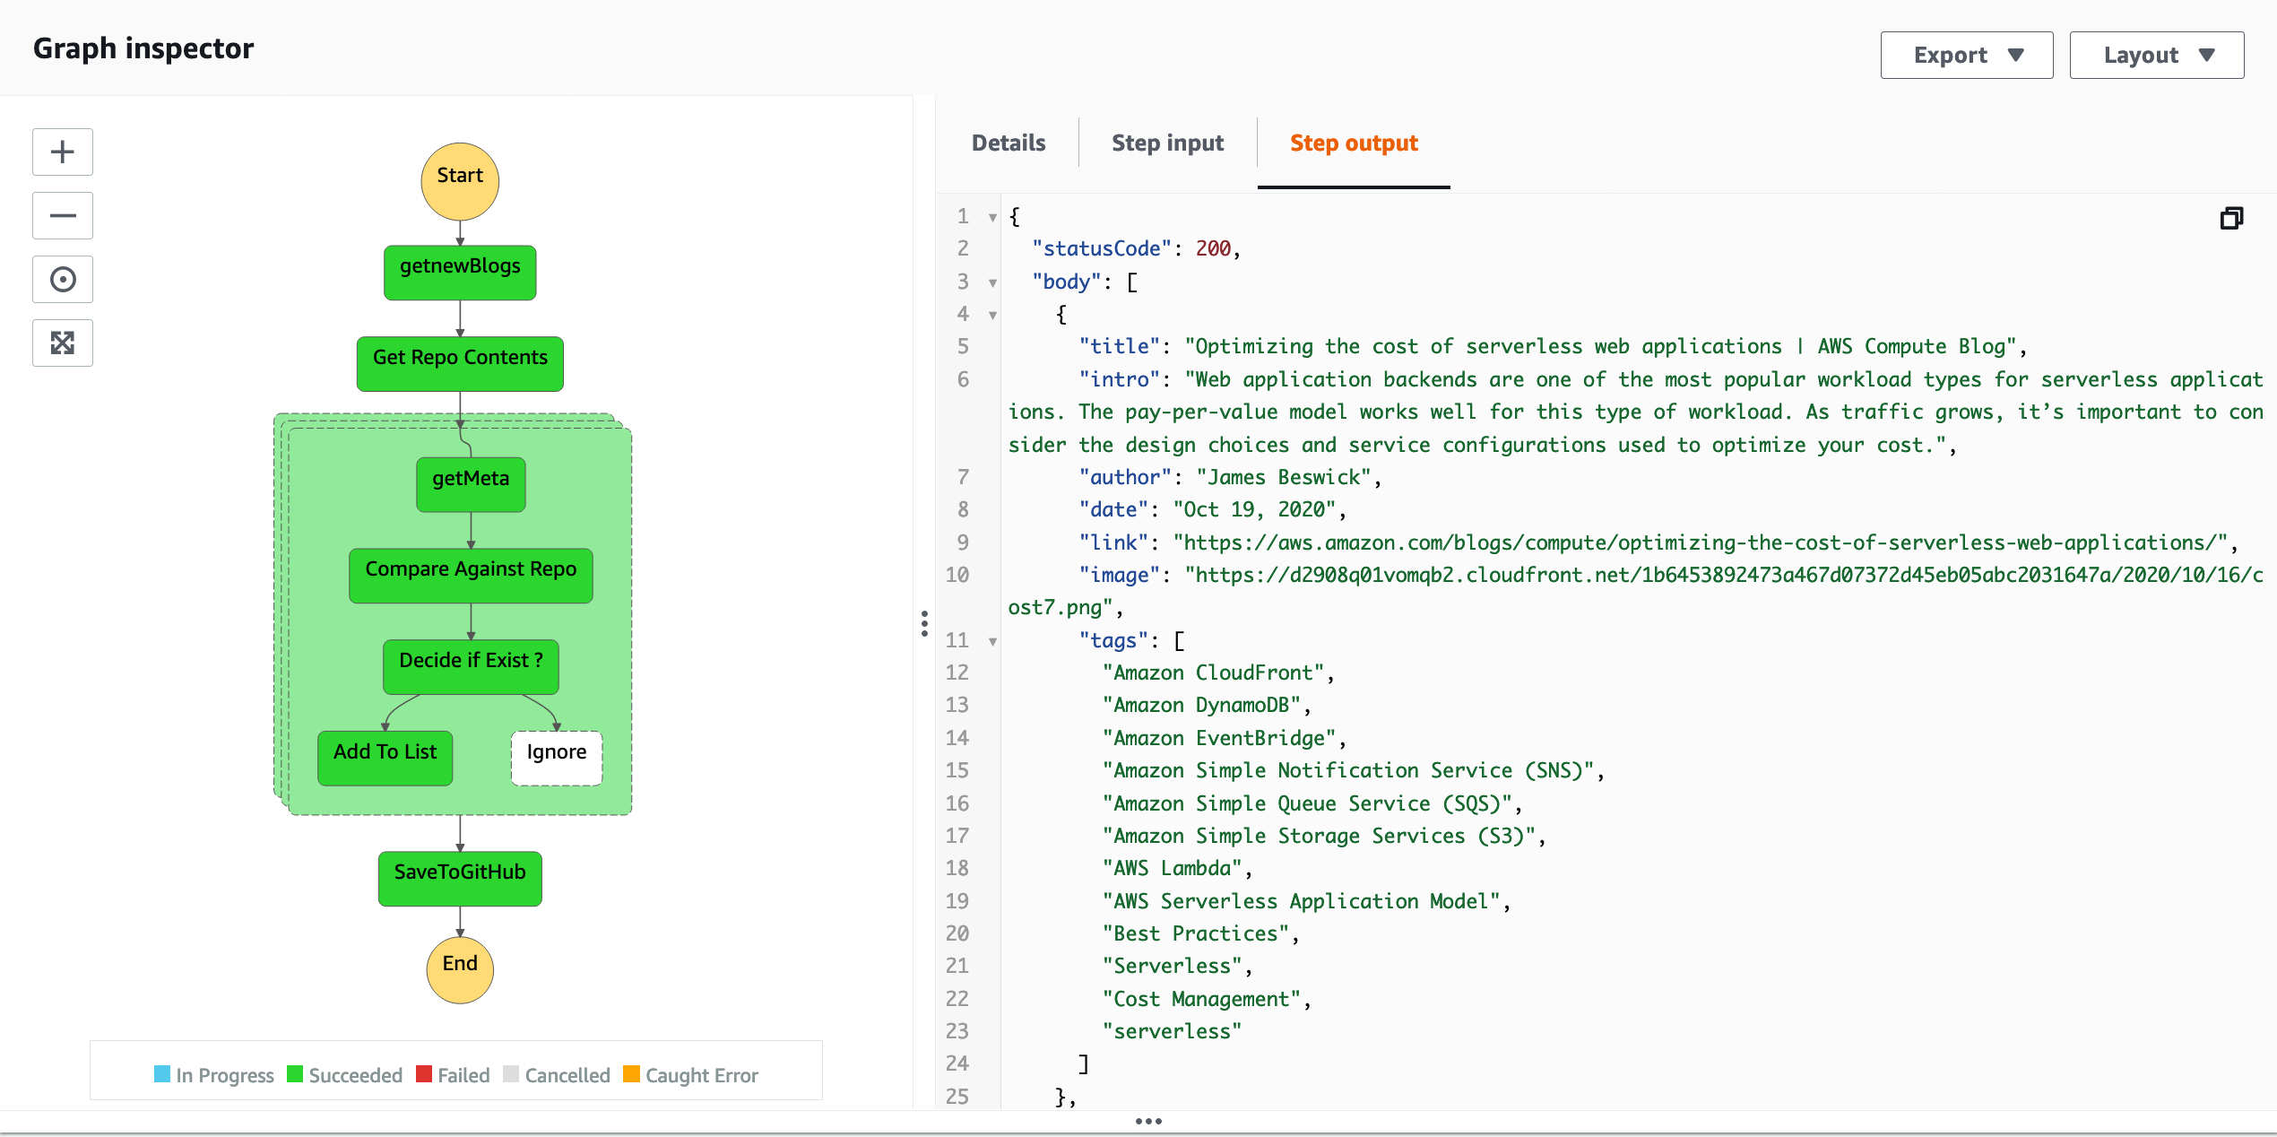This screenshot has width=2277, height=1137.
Task: Open the Export dropdown
Action: tap(1966, 56)
